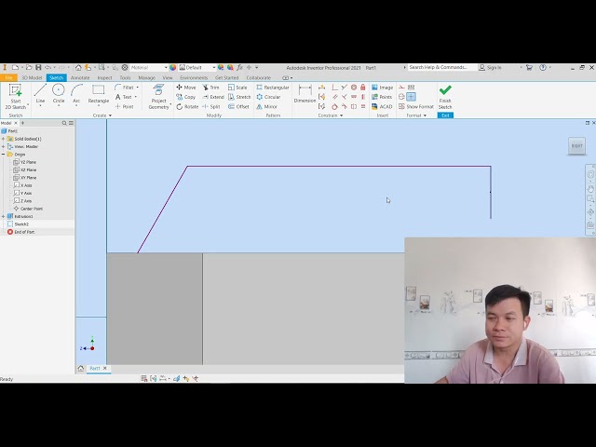Choose the Mirror tool
The height and width of the screenshot is (447, 596).
266,107
